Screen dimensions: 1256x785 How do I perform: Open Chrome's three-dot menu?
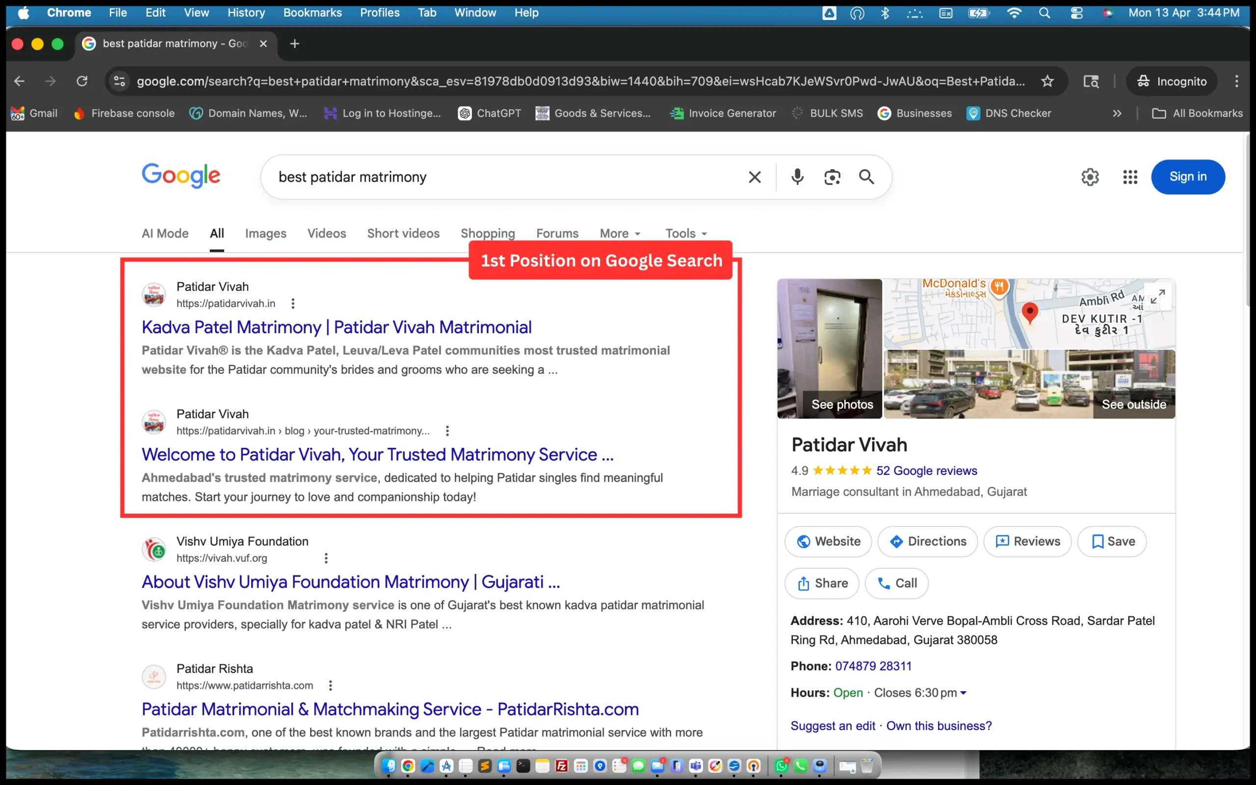tap(1237, 81)
